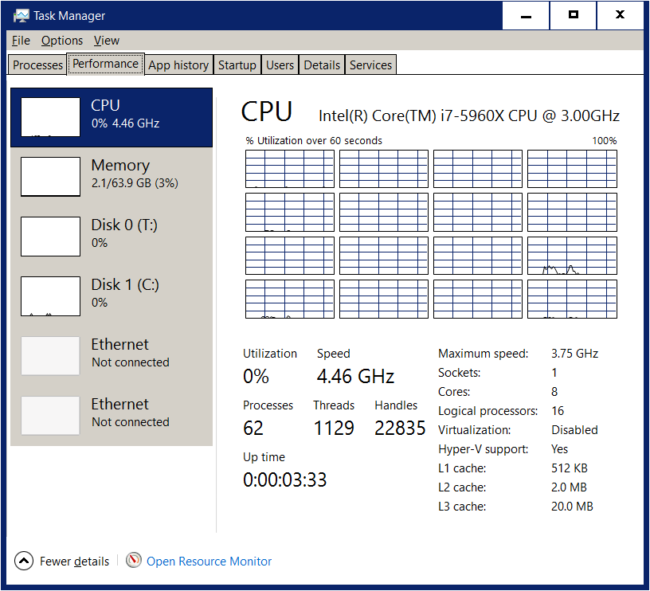This screenshot has height=591, width=650.
Task: Click the Virtualization Disabled value
Action: click(x=574, y=430)
